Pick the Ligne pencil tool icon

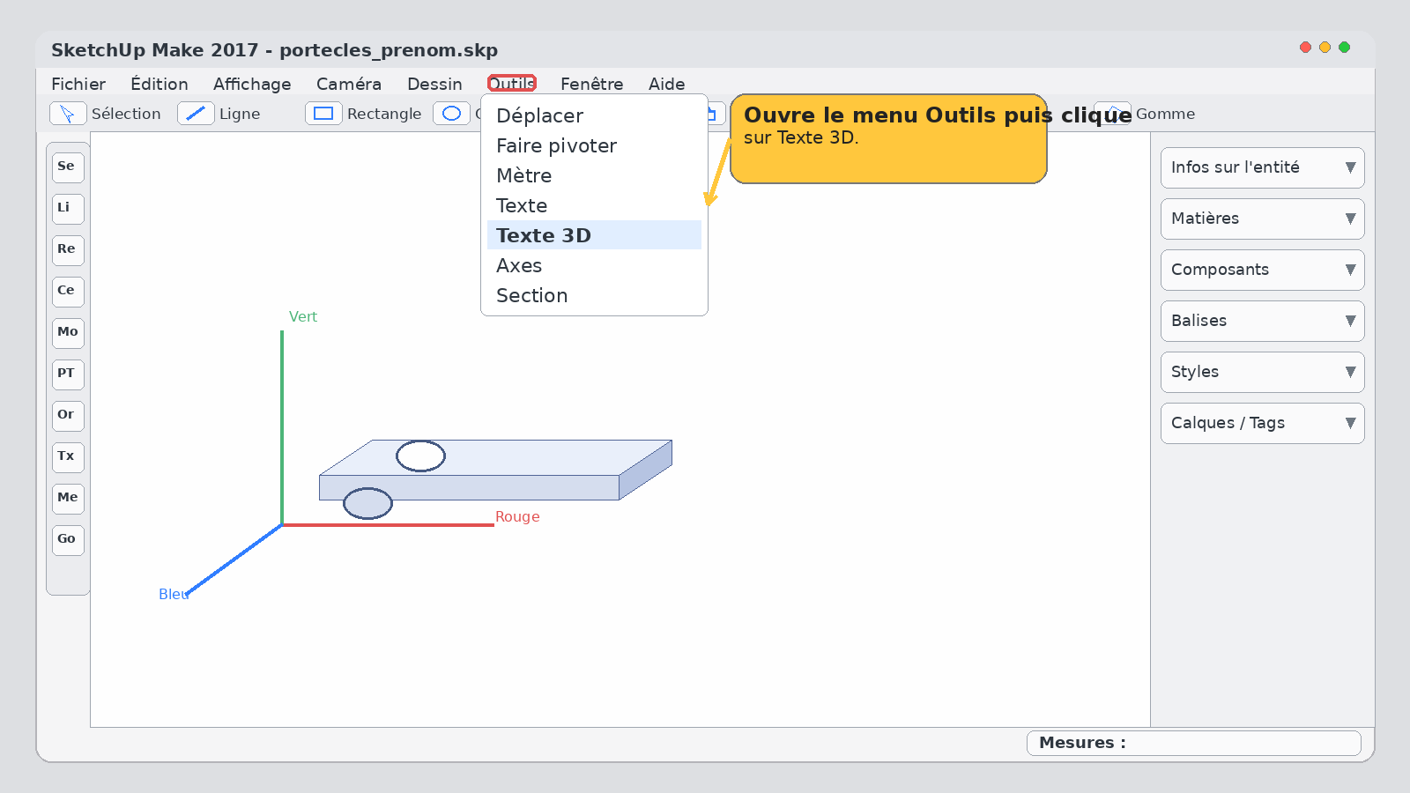pyautogui.click(x=196, y=114)
